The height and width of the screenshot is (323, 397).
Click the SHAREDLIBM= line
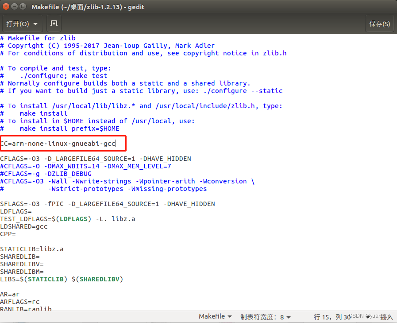pyautogui.click(x=22, y=272)
